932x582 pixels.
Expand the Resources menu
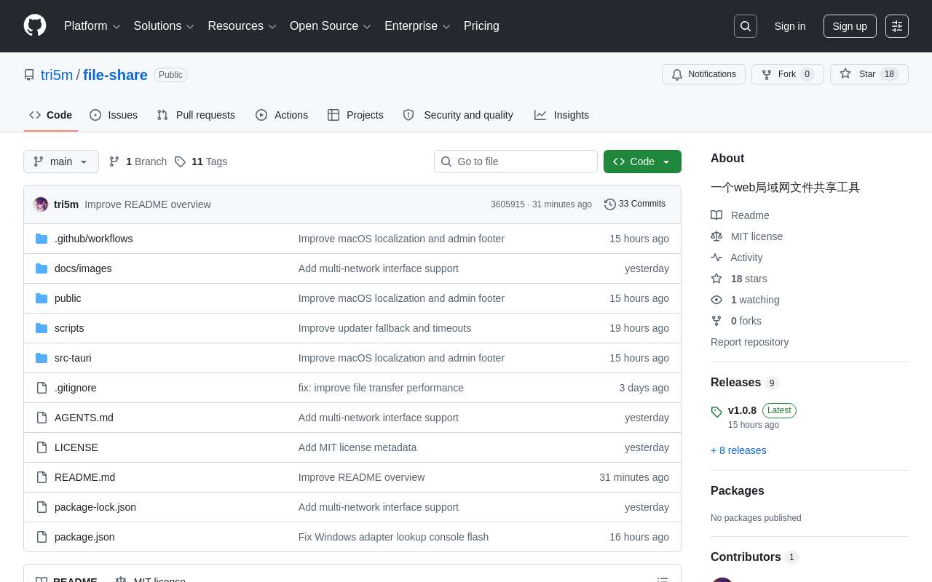click(x=242, y=26)
